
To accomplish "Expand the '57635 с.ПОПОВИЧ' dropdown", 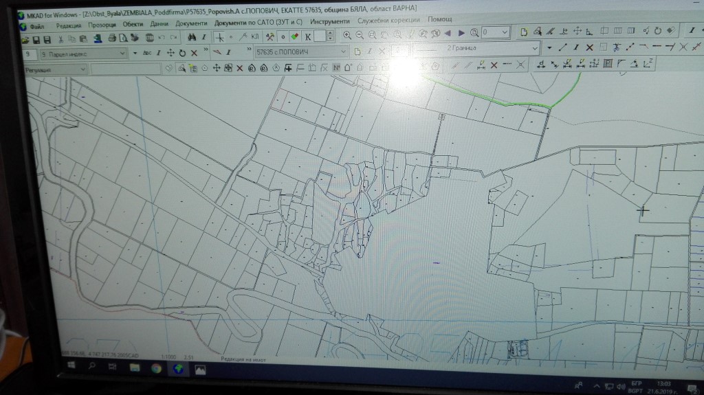I will tap(343, 52).
